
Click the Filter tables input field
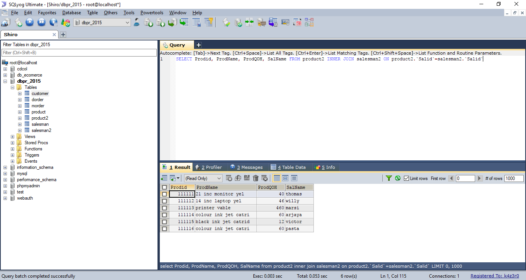tap(79, 53)
